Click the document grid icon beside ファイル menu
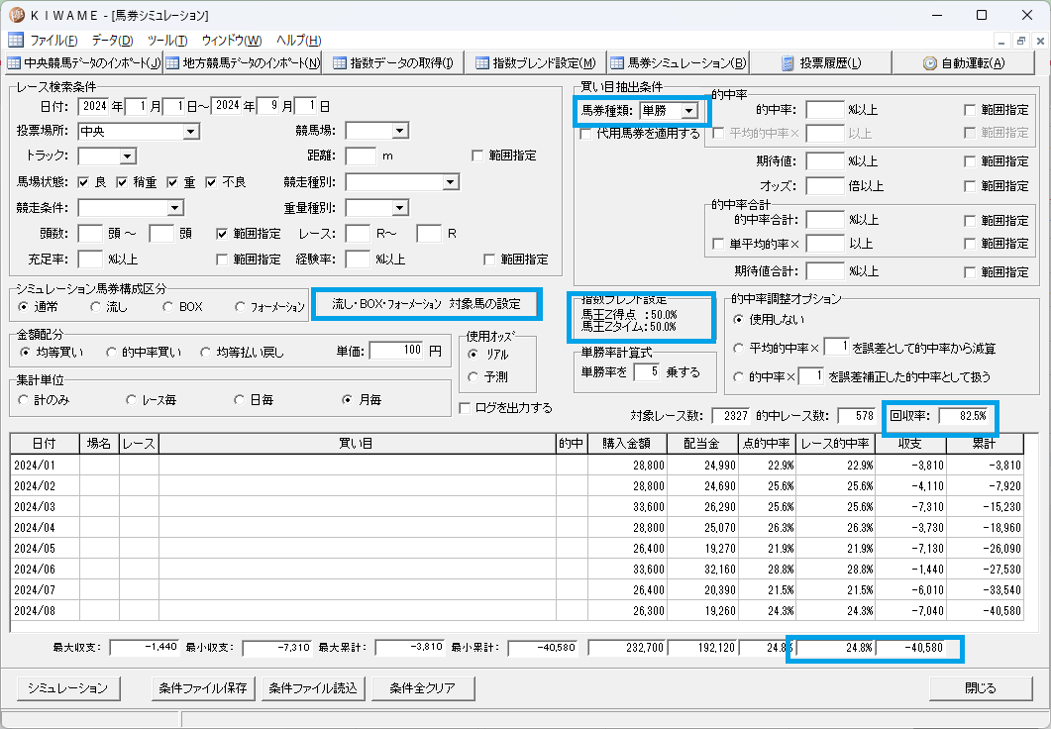This screenshot has width=1051, height=729. (16, 41)
